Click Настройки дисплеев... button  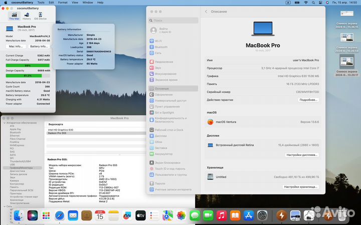point(302,155)
